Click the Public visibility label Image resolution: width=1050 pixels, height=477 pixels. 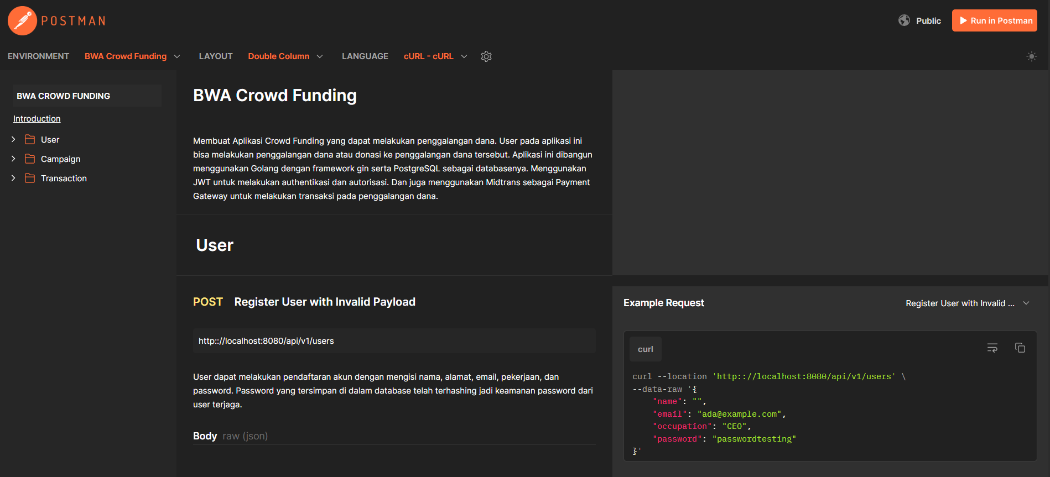tap(928, 21)
